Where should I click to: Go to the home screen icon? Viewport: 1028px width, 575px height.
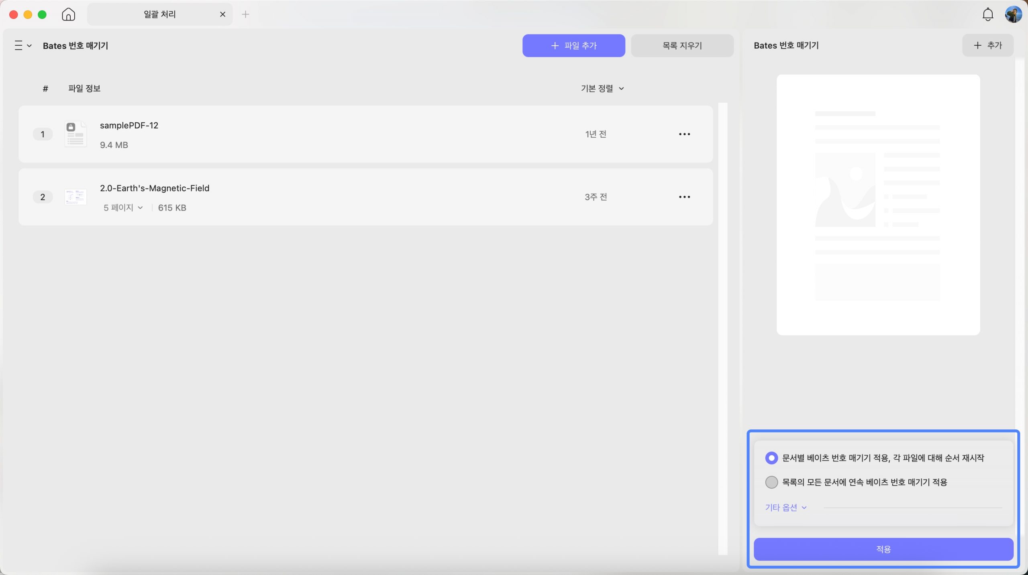(68, 14)
